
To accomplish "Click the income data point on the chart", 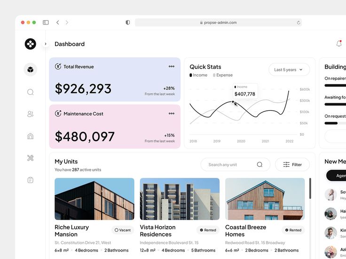I will (233, 101).
